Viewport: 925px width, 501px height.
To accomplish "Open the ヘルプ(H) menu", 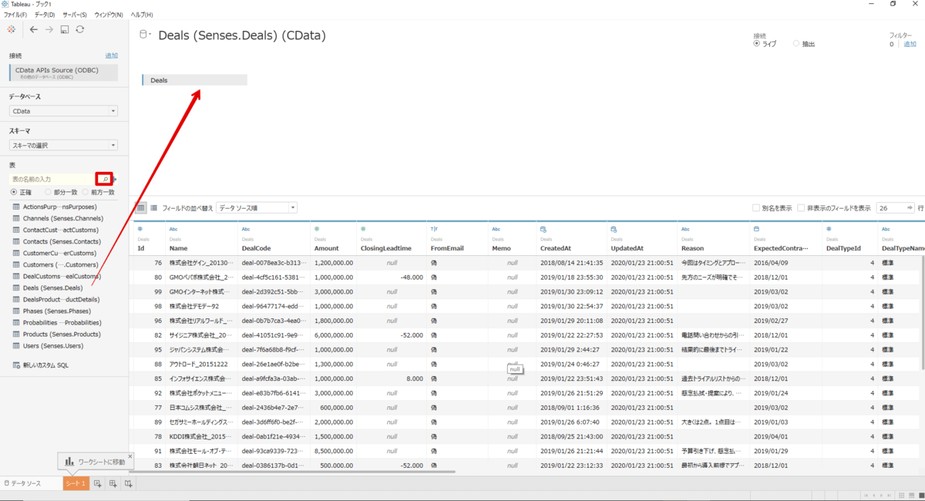I will (x=142, y=15).
